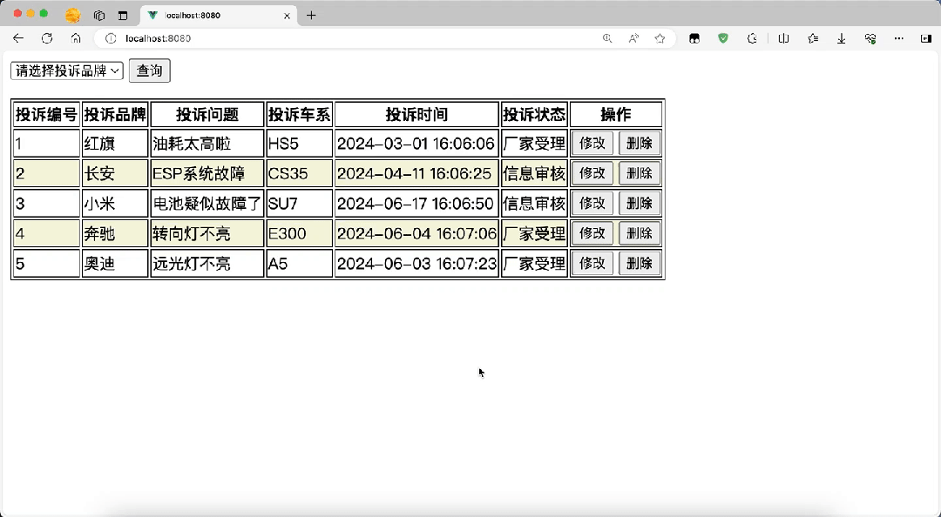Viewport: 941px width, 517px height.
Task: Open the favorites list icon
Action: point(813,38)
